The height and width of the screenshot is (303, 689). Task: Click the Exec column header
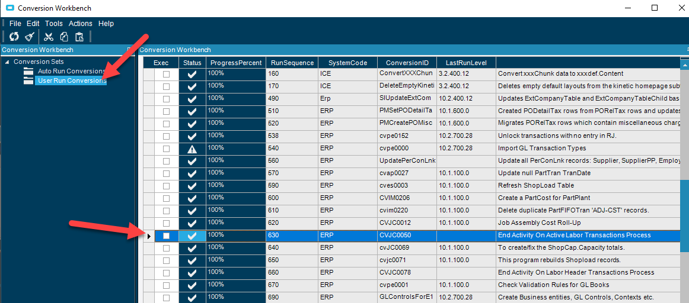pyautogui.click(x=161, y=63)
